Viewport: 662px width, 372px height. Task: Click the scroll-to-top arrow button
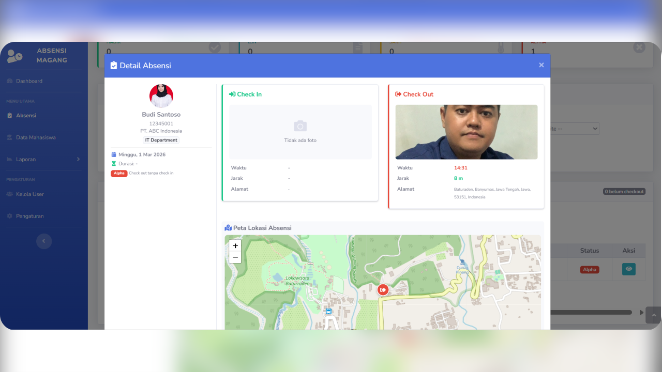[653, 315]
